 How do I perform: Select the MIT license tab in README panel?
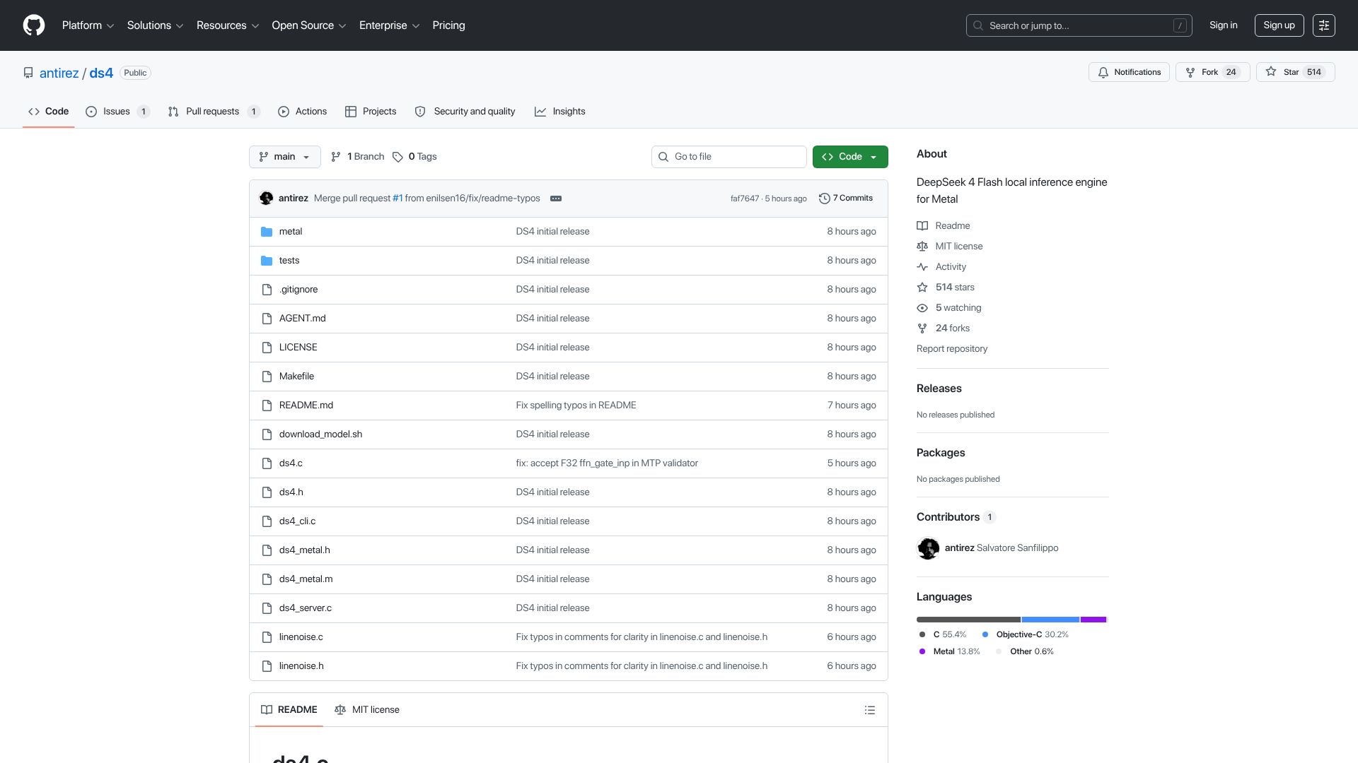click(x=367, y=710)
